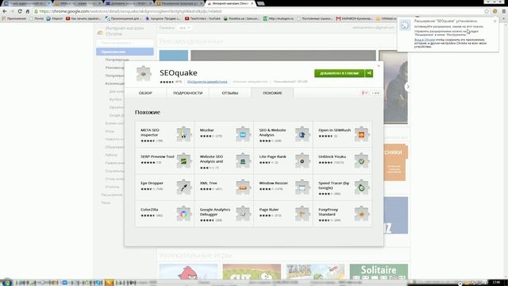
Task: Click the green share icon beside Added button
Action: tap(369, 73)
